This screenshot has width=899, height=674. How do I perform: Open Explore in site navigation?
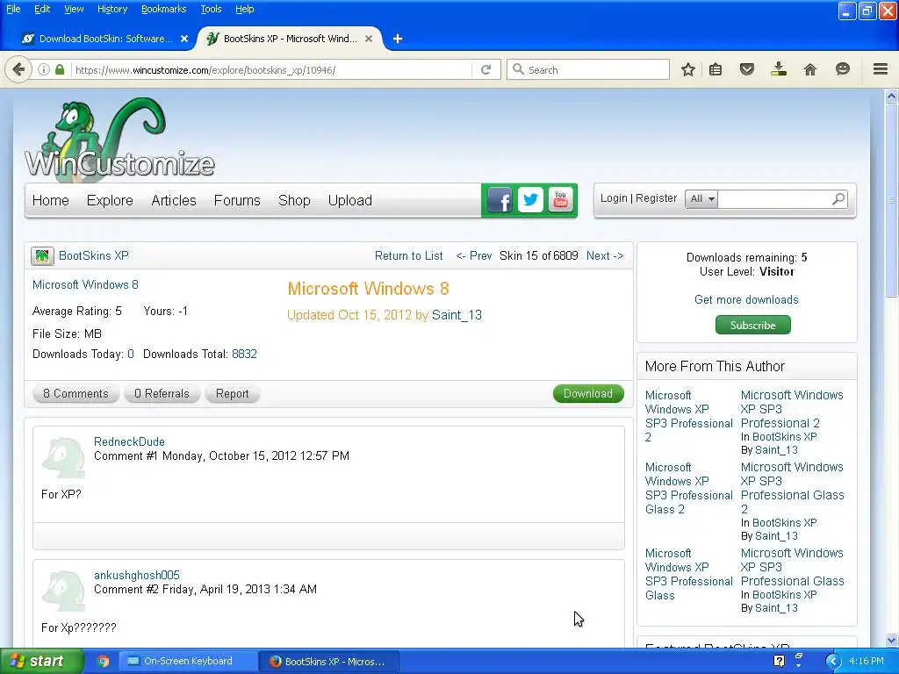pyautogui.click(x=110, y=201)
